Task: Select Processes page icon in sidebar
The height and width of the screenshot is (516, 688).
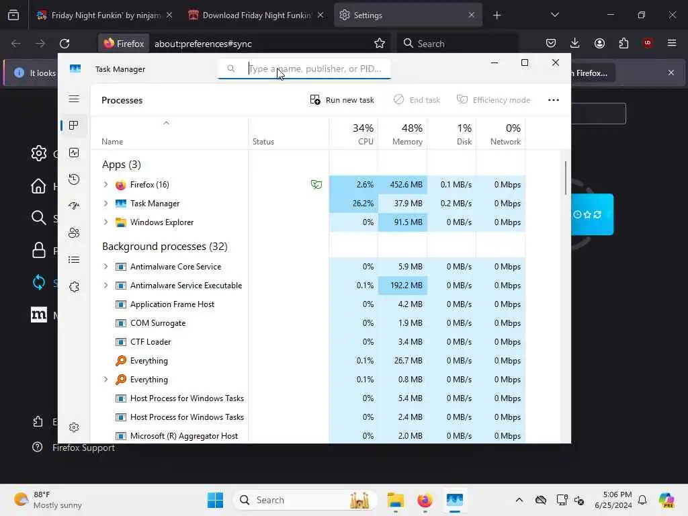Action: [x=74, y=126]
